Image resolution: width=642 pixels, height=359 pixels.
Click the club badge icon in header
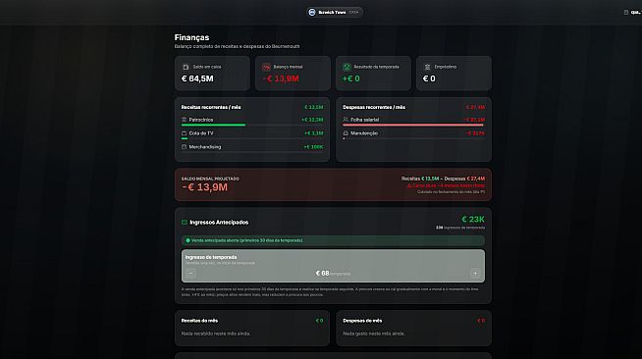point(312,13)
